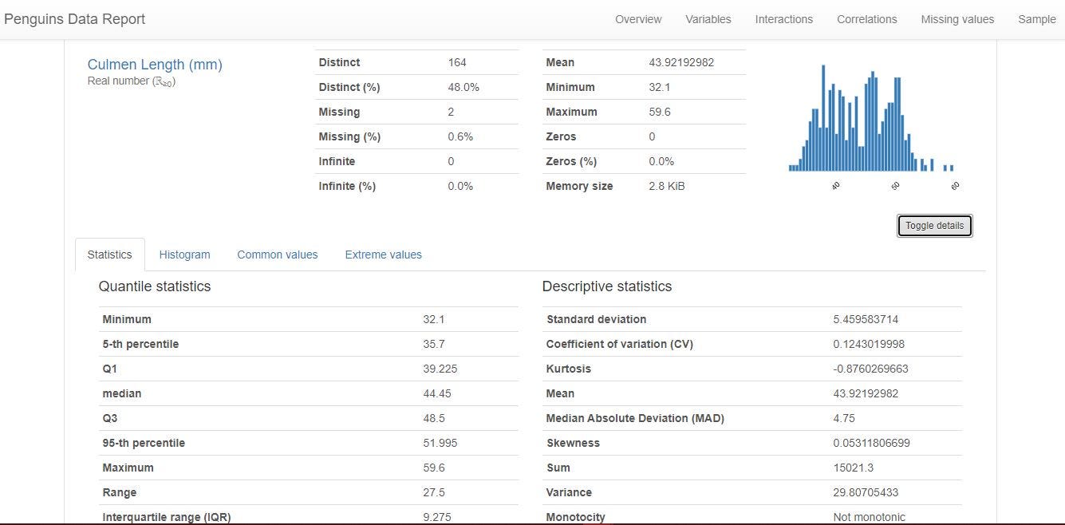Viewport: 1065px width, 525px height.
Task: Go to the Variables section
Action: (708, 18)
